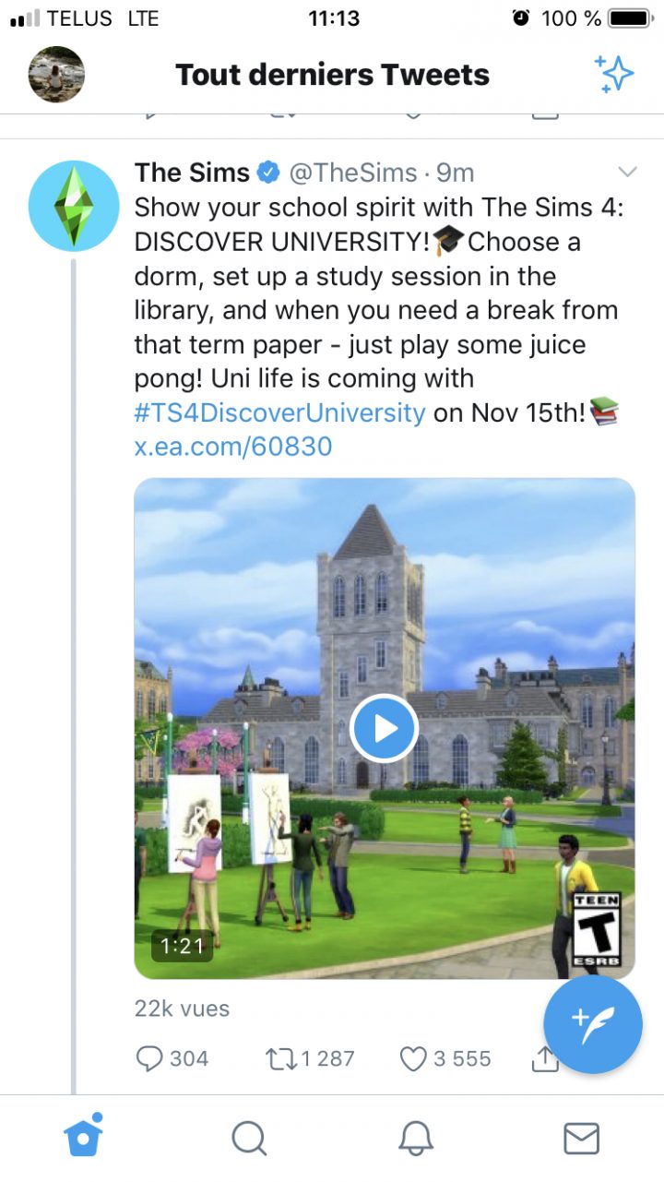Screen dimensions: 664x1182
Task: Play the Sims 4 university video
Action: coord(385,728)
